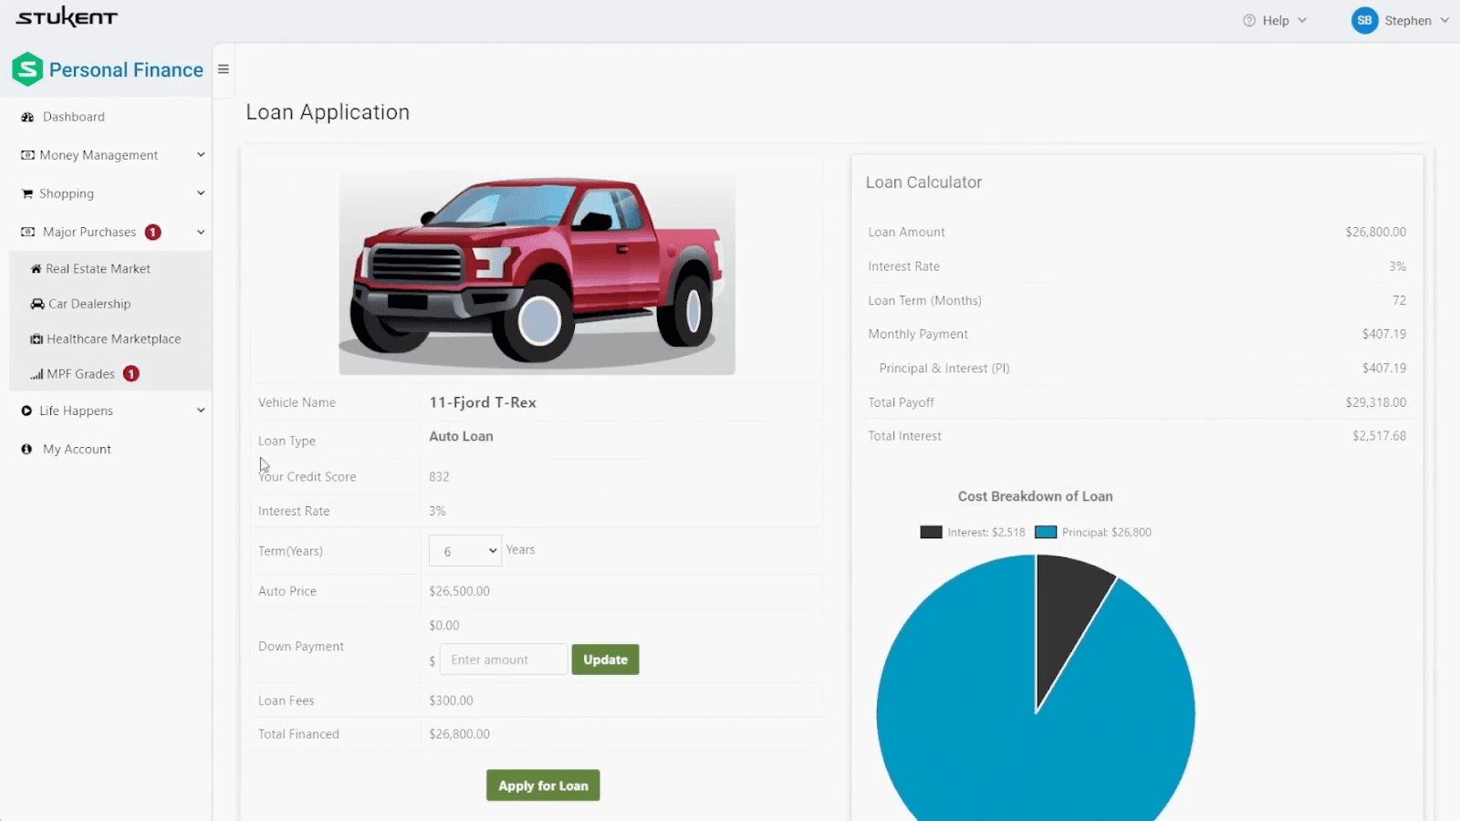Click the red truck vehicle image
This screenshot has height=821, width=1460.
(x=537, y=274)
